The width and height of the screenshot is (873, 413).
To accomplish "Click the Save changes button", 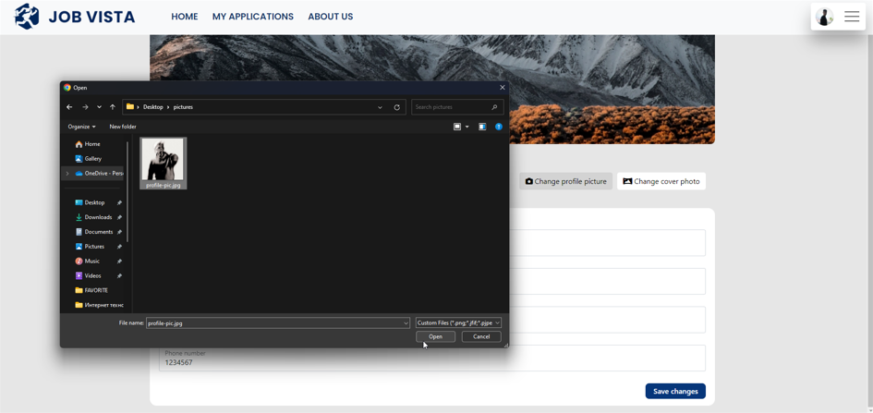I will point(674,391).
